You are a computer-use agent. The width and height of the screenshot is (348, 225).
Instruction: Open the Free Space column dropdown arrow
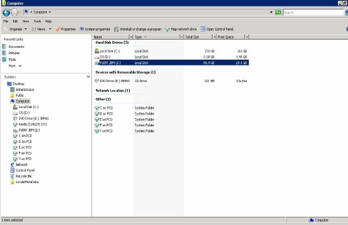(x=247, y=37)
